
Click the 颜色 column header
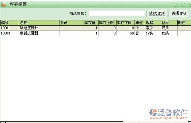tap(184, 23)
